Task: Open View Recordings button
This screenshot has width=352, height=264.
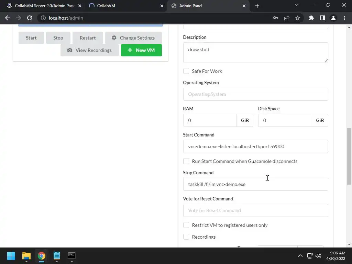Action: [x=90, y=50]
